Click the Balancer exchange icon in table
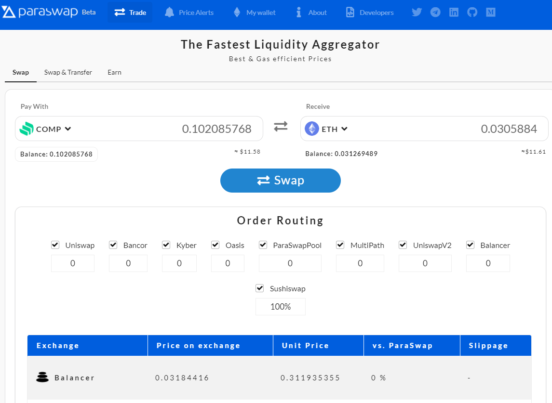552x403 pixels. 42,377
